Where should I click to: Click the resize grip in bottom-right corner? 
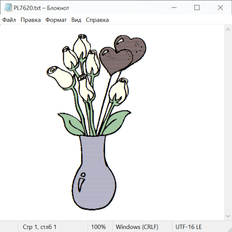(229, 229)
